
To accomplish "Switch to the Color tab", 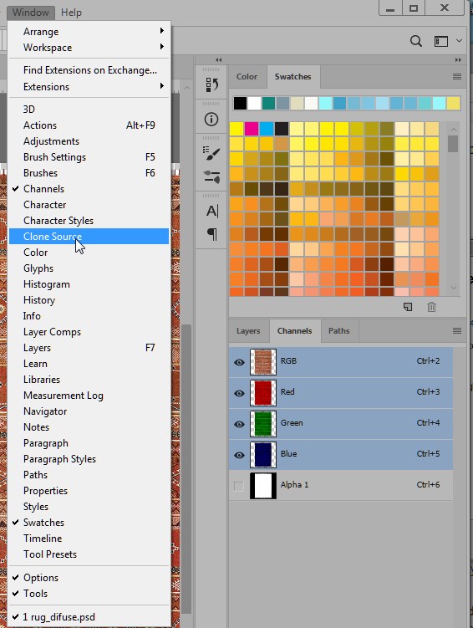I will [x=247, y=76].
